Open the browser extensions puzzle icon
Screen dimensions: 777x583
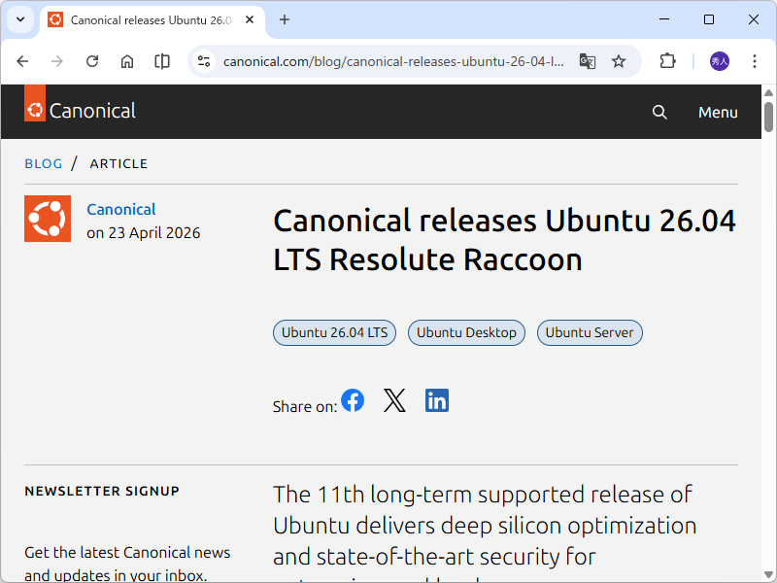point(667,60)
